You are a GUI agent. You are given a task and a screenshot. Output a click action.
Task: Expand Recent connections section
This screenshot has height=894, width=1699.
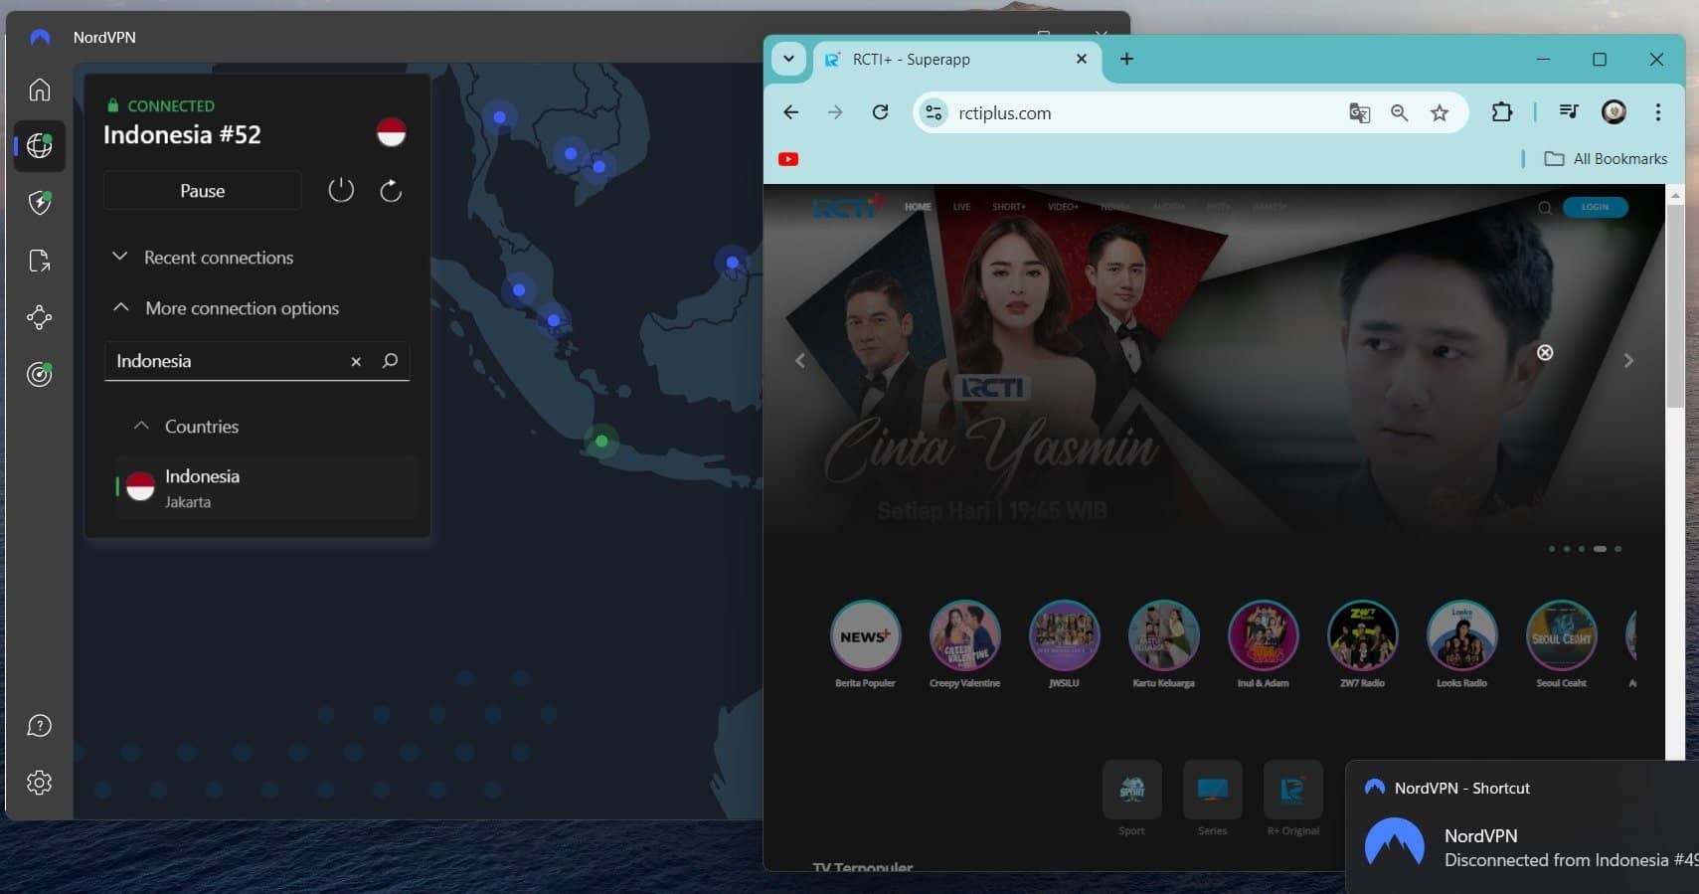(x=204, y=258)
